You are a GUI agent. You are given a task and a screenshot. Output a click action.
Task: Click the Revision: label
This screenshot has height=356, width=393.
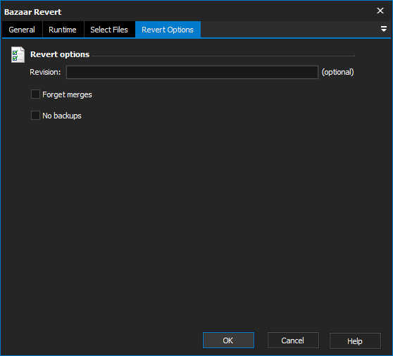point(45,72)
